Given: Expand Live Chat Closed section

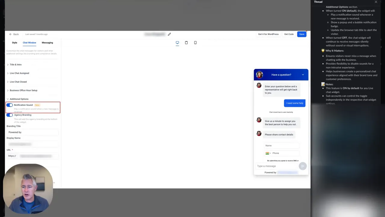Looking at the screenshot, I should coord(18,82).
